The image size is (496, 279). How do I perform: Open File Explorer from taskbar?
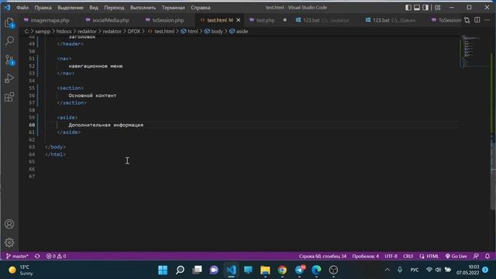(x=265, y=270)
